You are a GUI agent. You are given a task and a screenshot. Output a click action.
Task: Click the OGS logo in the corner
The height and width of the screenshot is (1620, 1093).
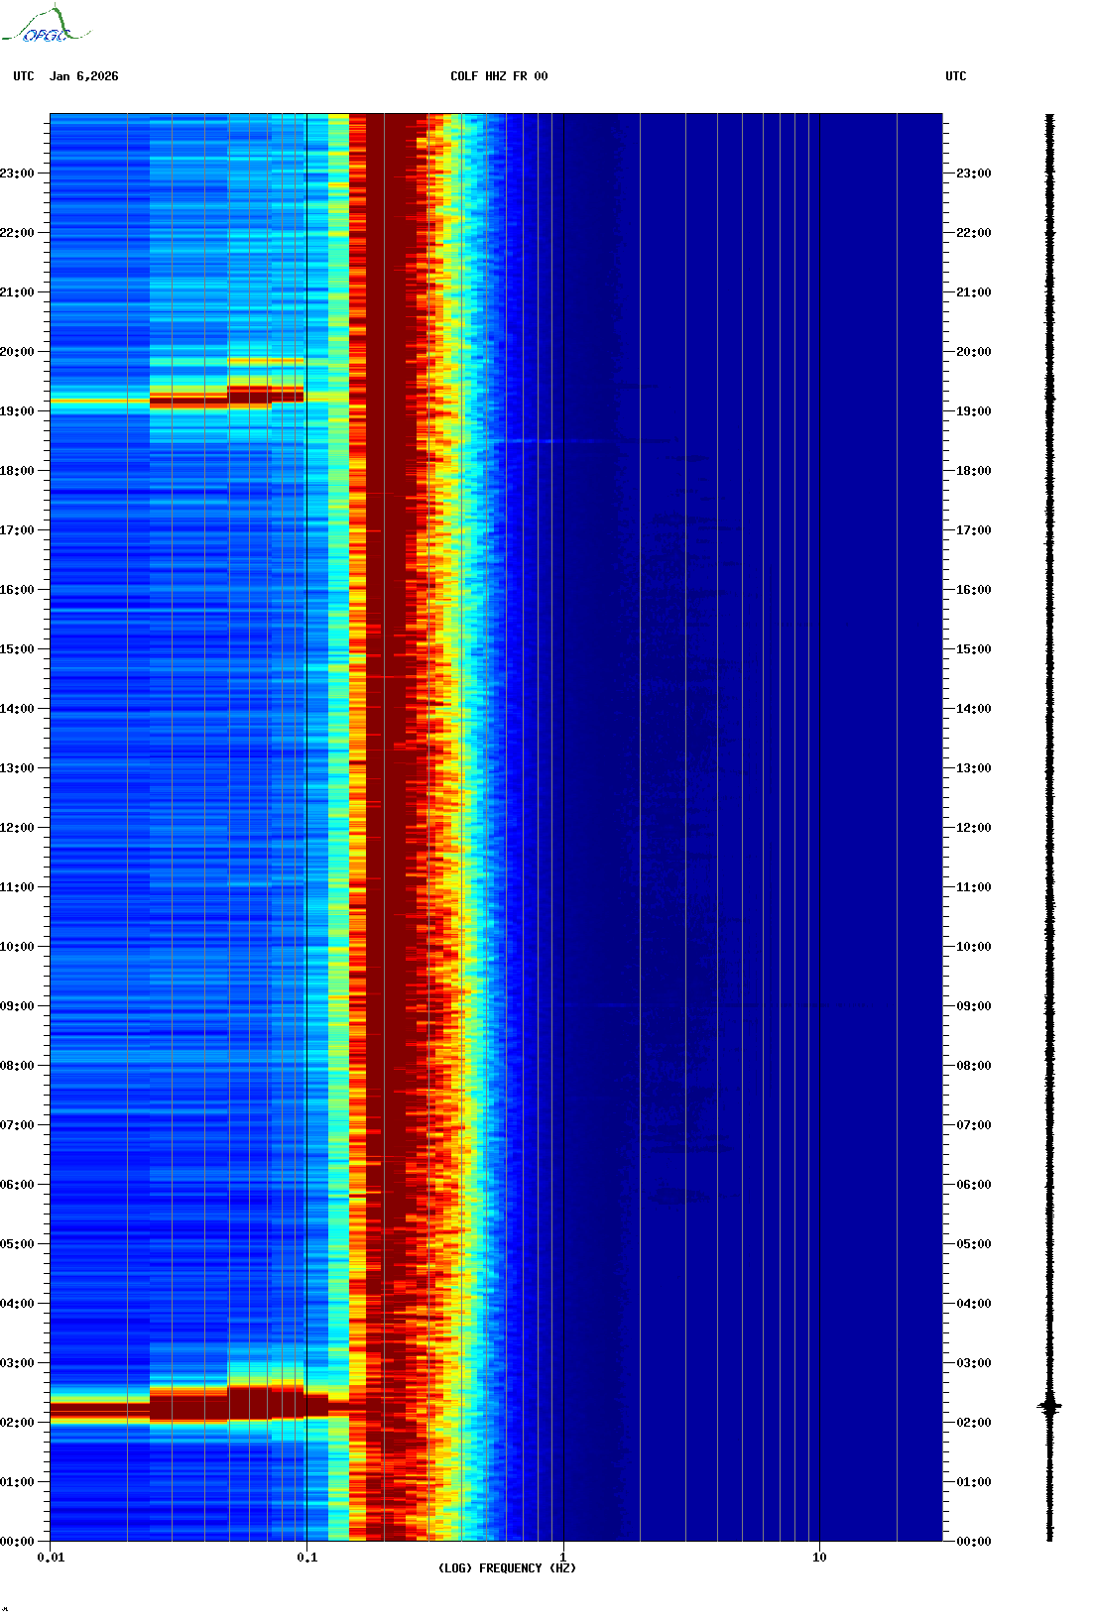tap(46, 26)
